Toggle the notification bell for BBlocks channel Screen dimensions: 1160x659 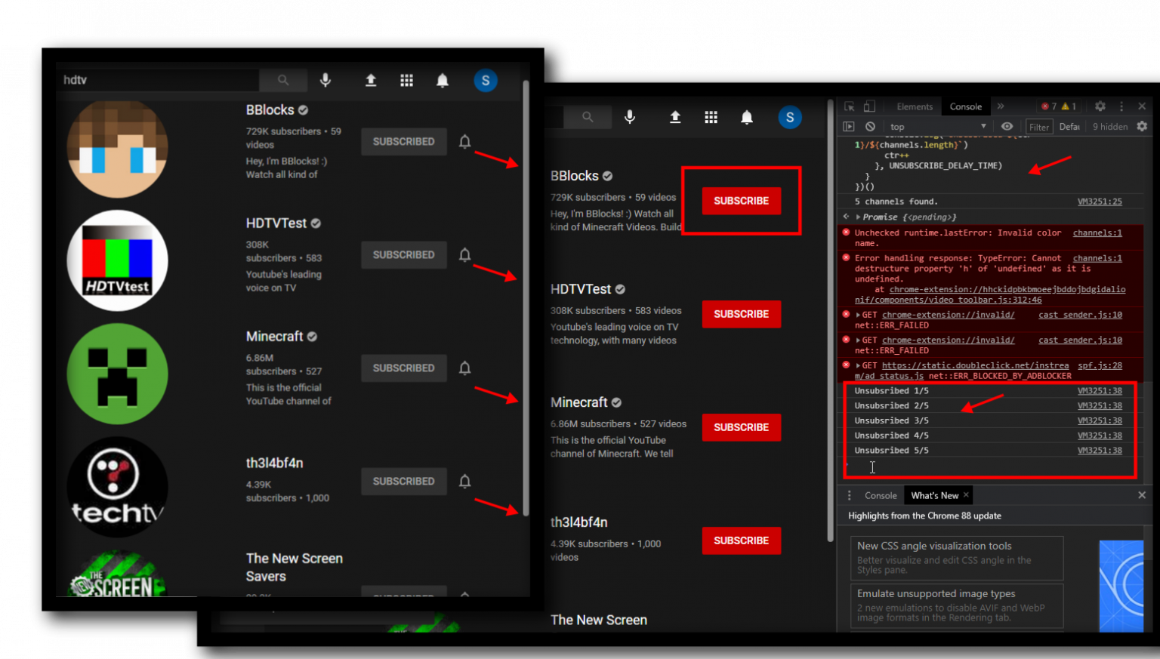click(x=464, y=141)
